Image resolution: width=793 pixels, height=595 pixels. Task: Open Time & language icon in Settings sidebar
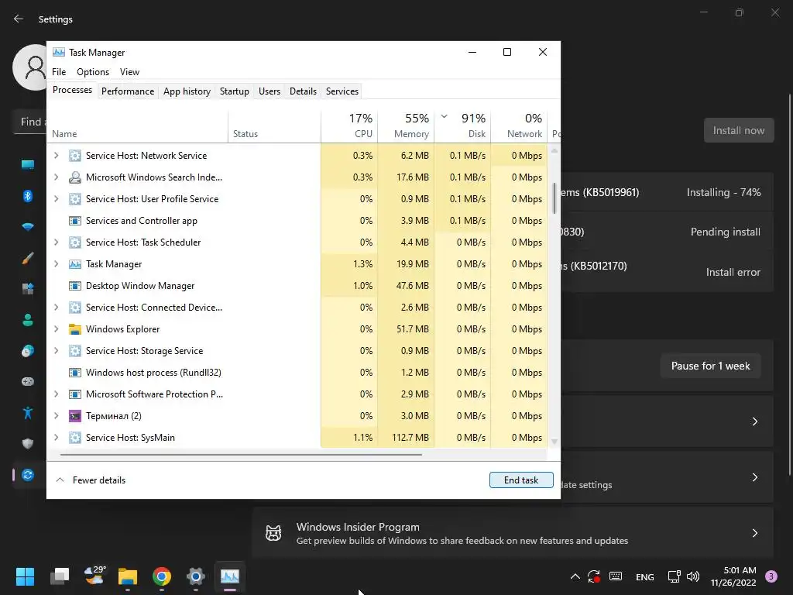click(28, 351)
